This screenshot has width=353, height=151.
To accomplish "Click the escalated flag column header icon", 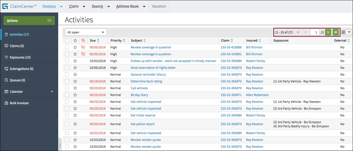I will [83, 41].
